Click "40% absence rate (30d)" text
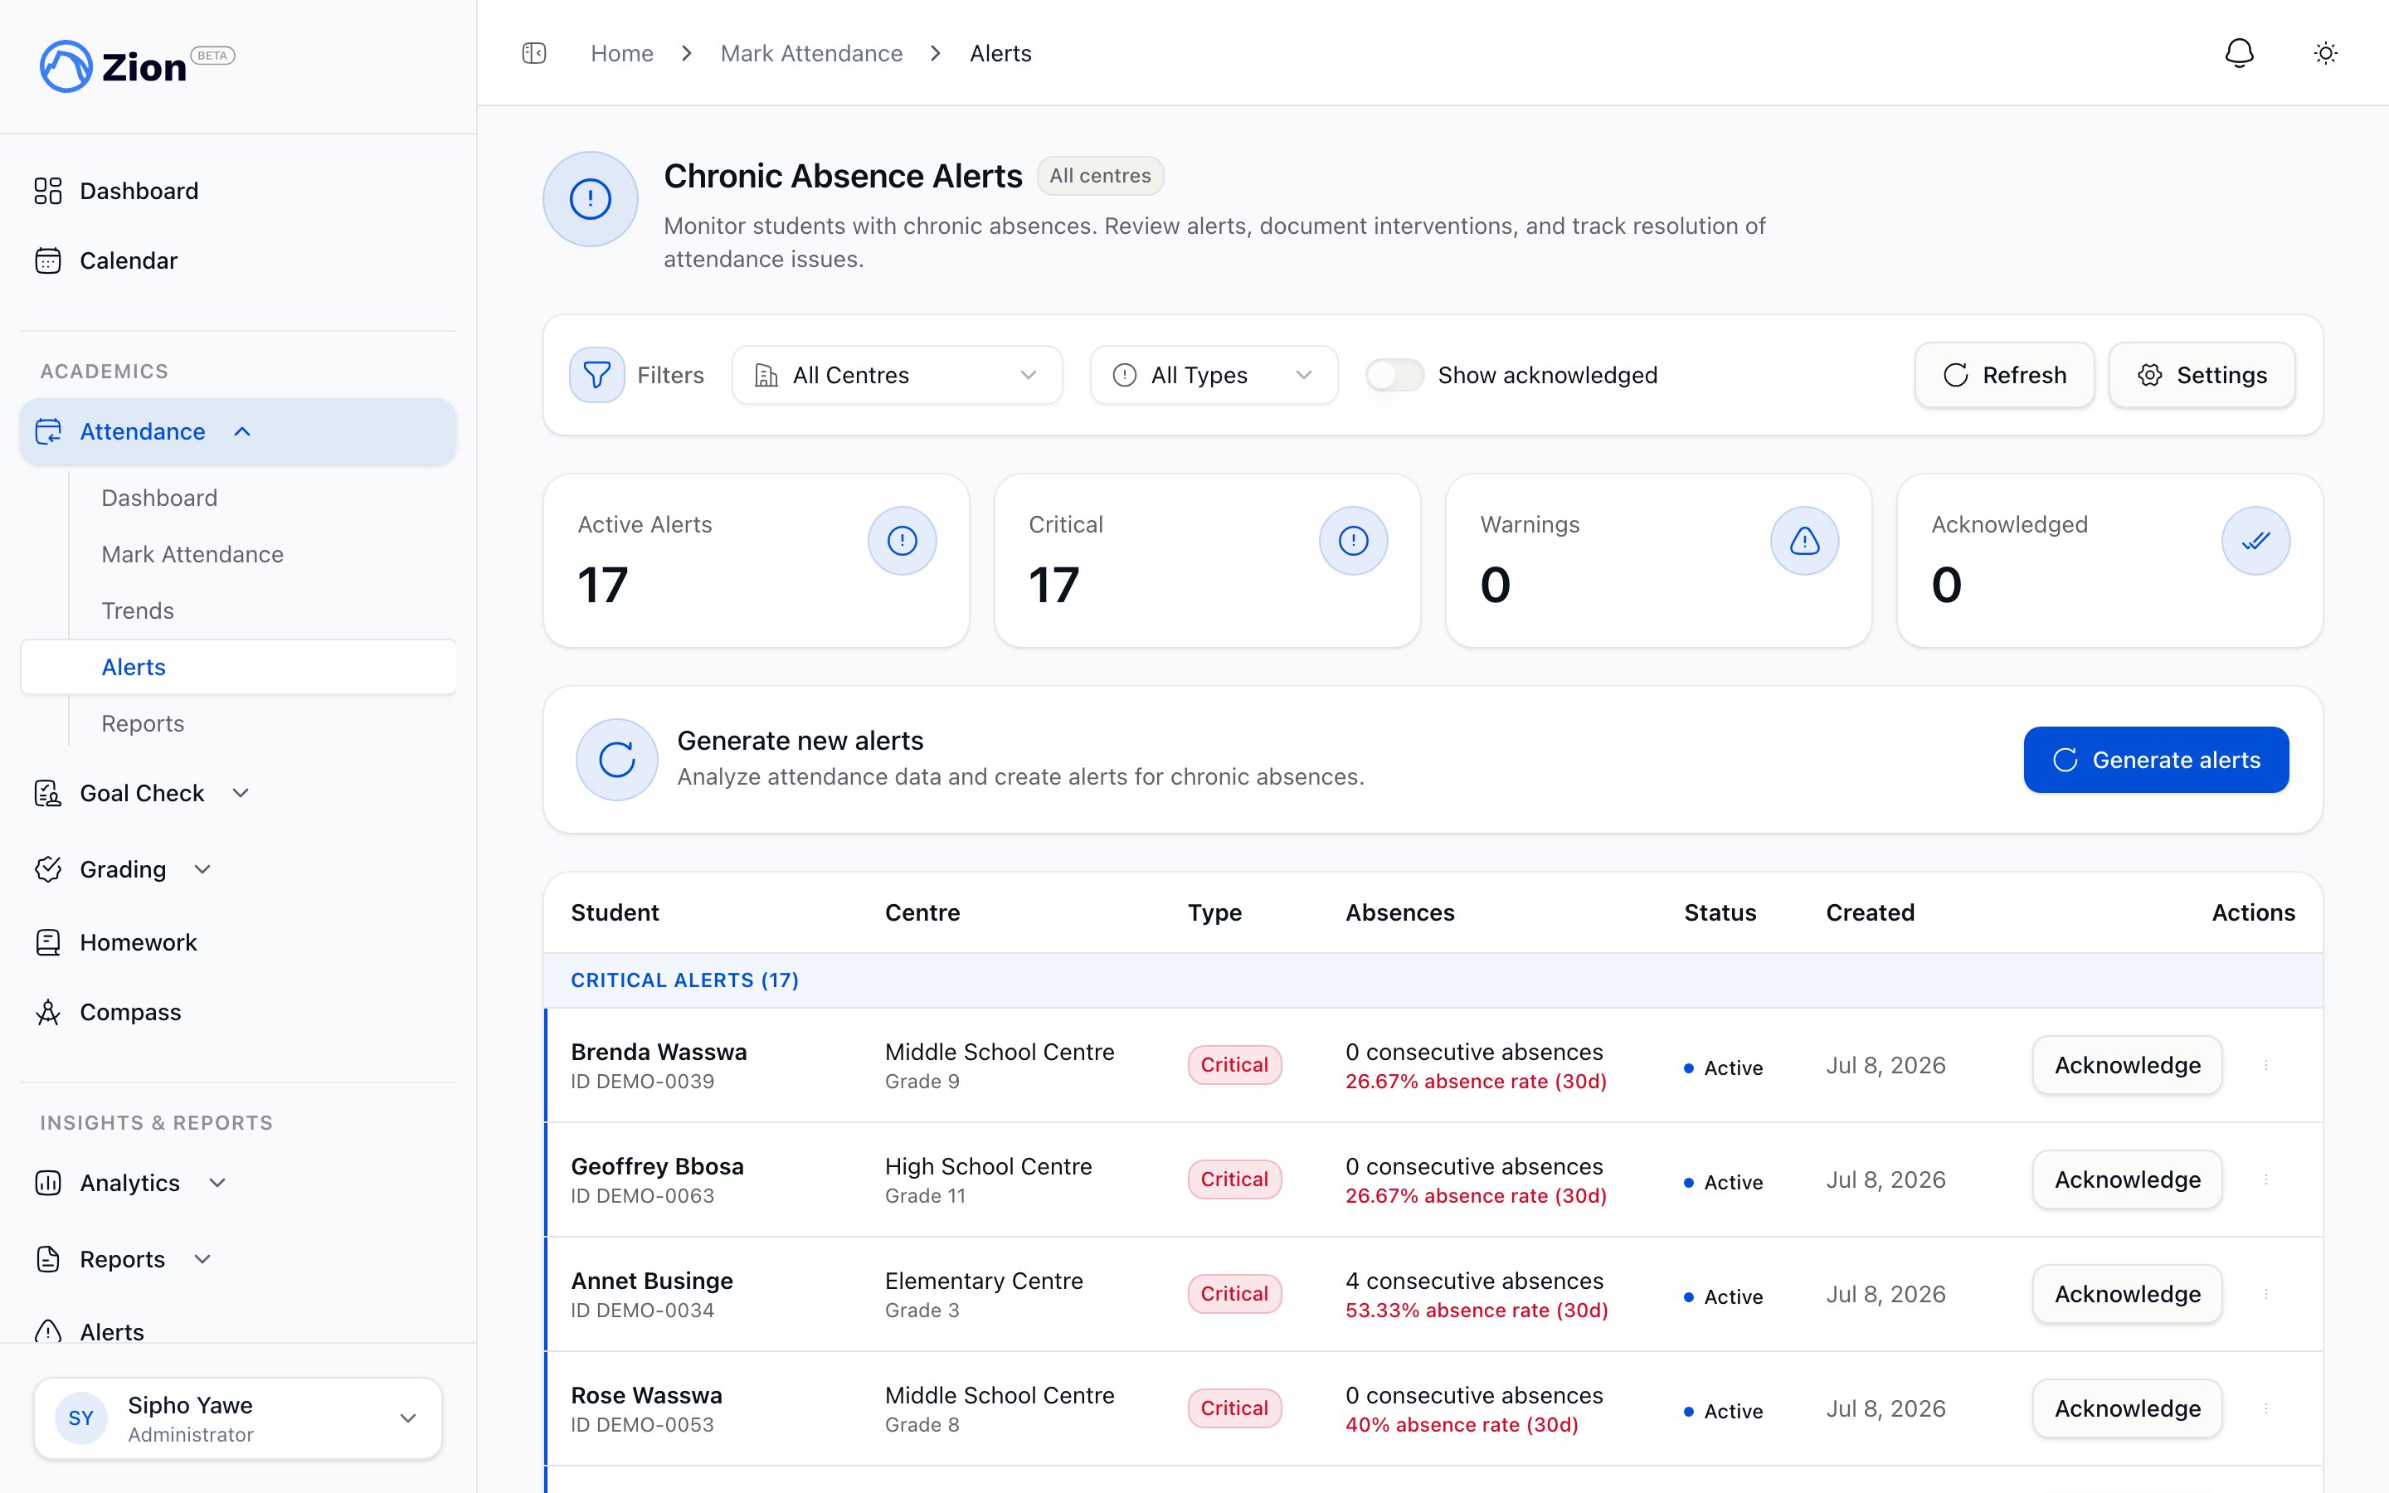The height and width of the screenshot is (1493, 2389). 1461,1425
